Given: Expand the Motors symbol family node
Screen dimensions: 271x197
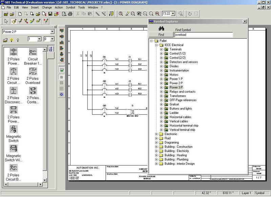Looking at the screenshot, I should pos(161,75).
